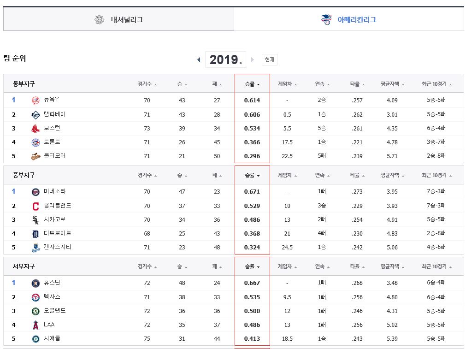This screenshot has width=466, height=349.
Task: Click the Texas Rangers logo
Action: 35,297
